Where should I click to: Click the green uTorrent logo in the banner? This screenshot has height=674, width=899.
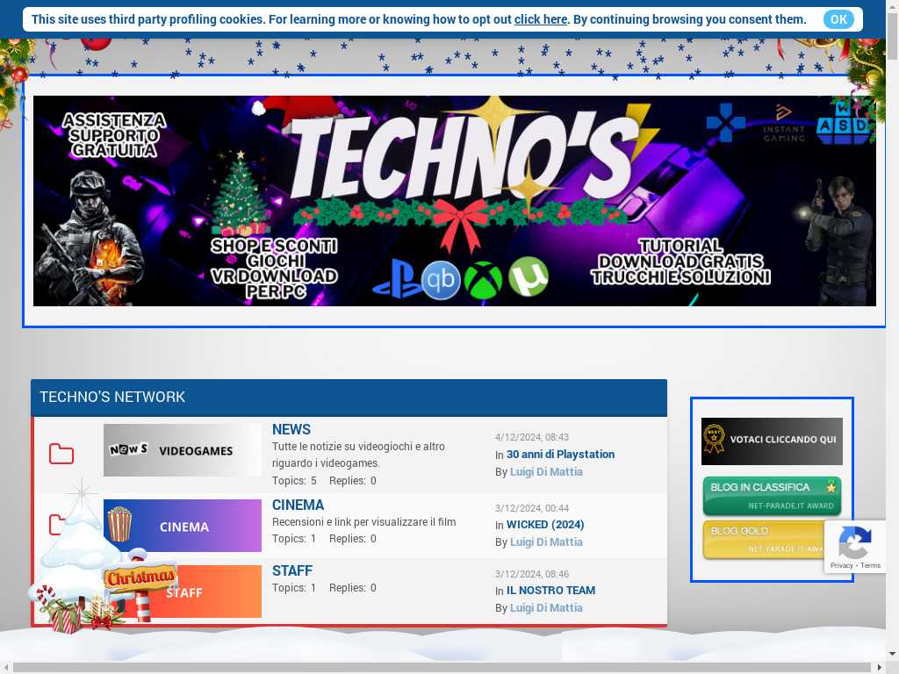[x=528, y=276]
